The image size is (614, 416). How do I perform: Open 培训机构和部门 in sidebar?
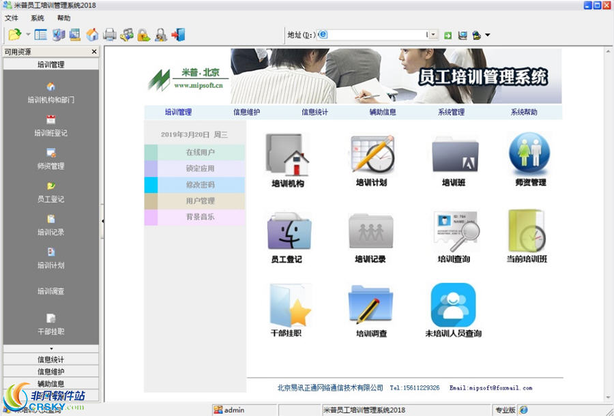pos(51,93)
